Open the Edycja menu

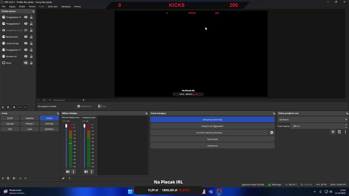[12, 7]
